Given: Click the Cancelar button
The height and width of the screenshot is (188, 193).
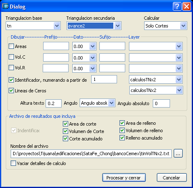Looking at the screenshot, I should (x=172, y=178).
